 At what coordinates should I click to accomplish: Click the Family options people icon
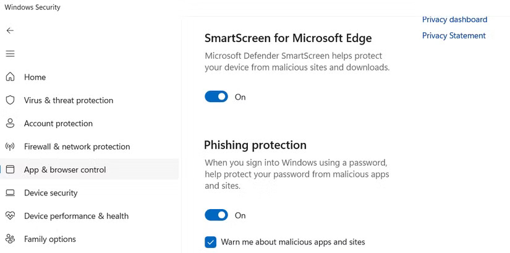click(x=10, y=239)
